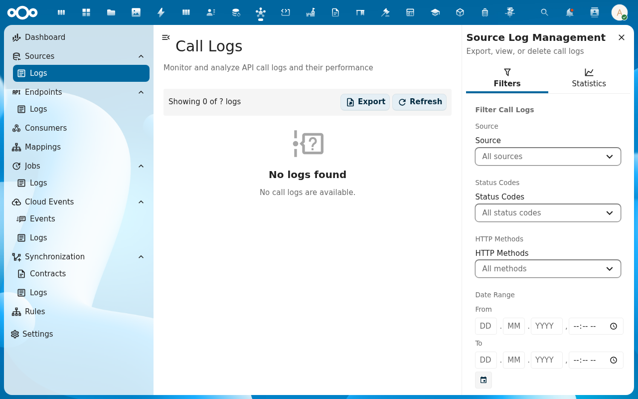Click the Nextcloud logo in the top bar
This screenshot has height=399, width=638.
(x=22, y=12)
